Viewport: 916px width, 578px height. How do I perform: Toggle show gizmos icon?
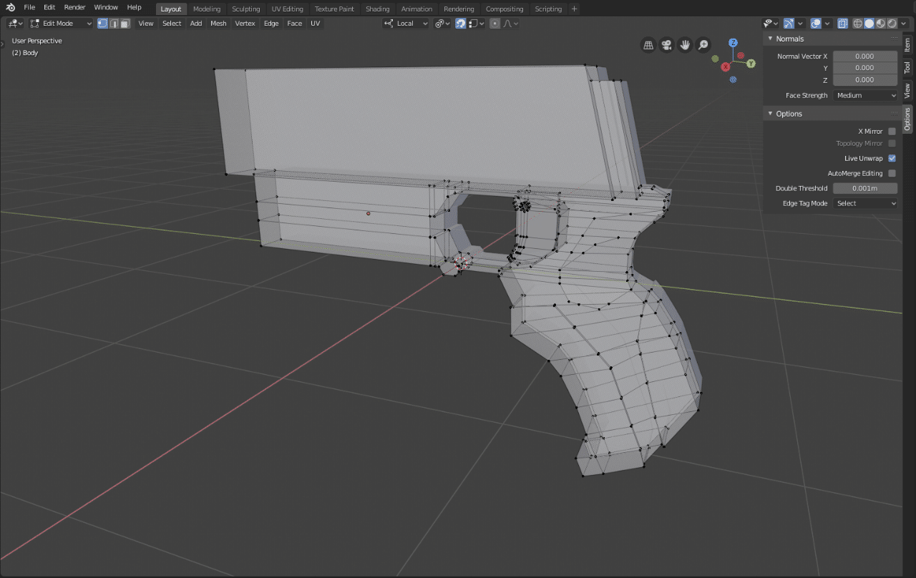pyautogui.click(x=789, y=24)
